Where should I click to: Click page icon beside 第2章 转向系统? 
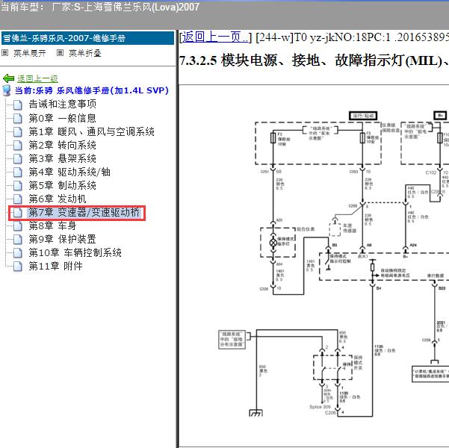point(18,145)
